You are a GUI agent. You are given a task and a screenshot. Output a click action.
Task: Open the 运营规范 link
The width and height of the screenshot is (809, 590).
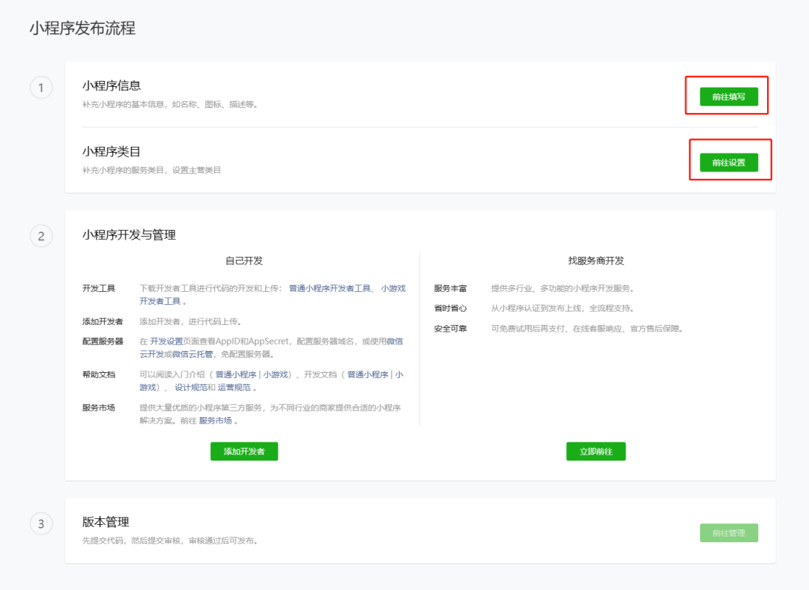pos(234,388)
